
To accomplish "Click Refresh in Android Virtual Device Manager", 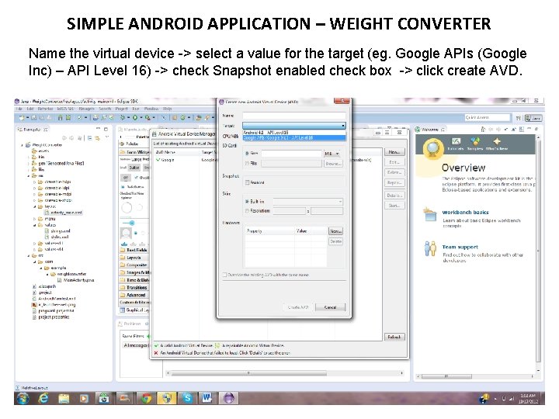I will coord(394,337).
